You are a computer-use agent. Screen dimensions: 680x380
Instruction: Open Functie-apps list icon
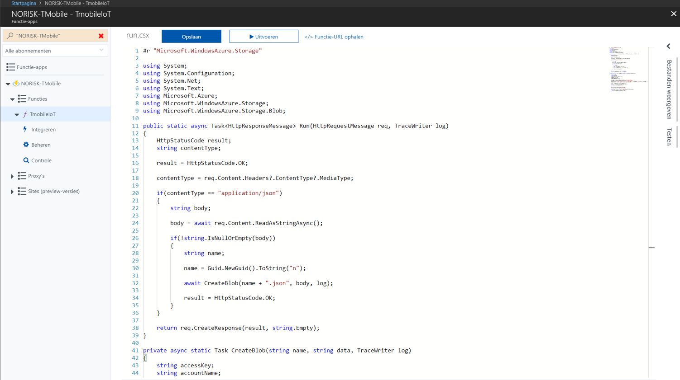[10, 67]
